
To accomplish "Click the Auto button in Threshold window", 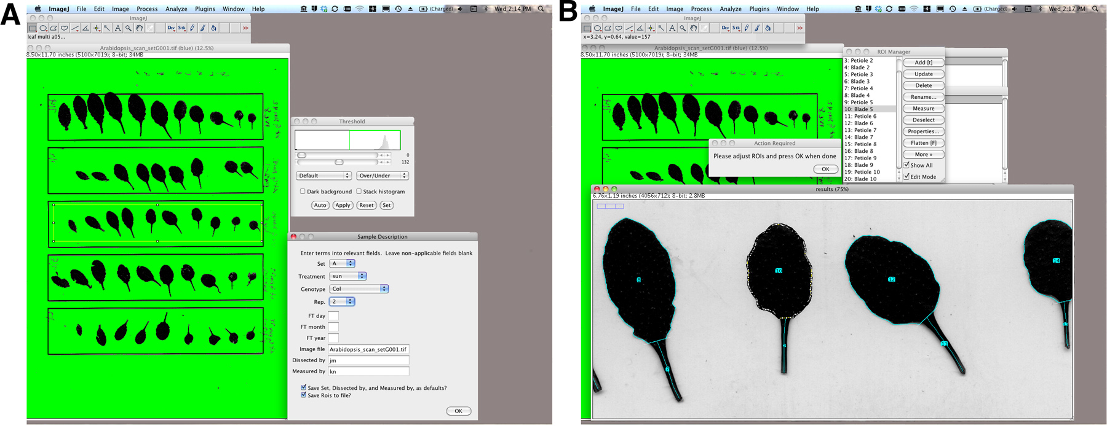I will click(320, 205).
